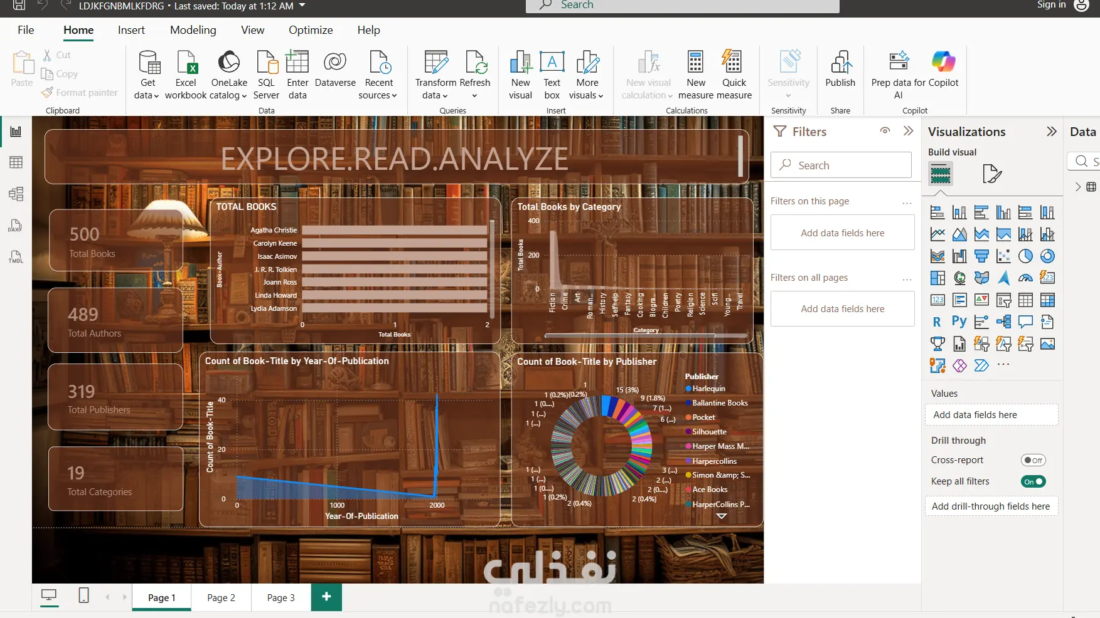Select the Filled map visual
The height and width of the screenshot is (618, 1100).
981,278
